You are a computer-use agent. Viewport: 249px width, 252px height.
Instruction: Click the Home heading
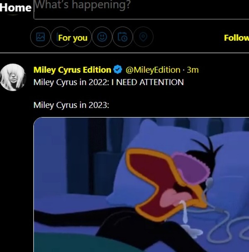click(16, 7)
